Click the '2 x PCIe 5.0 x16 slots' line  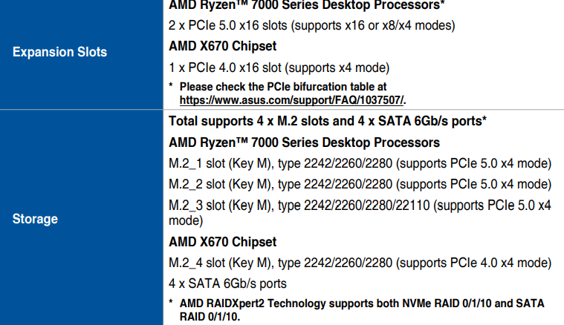pos(312,25)
